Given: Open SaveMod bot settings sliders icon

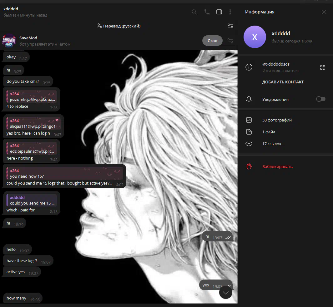Looking at the screenshot, I should 230,41.
